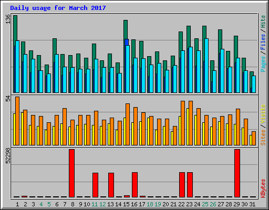Click the cyan Pages bar for day 25

tap(206, 66)
